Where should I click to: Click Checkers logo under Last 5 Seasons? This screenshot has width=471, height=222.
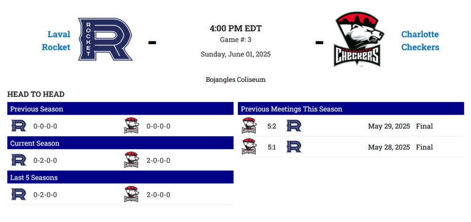point(131,195)
